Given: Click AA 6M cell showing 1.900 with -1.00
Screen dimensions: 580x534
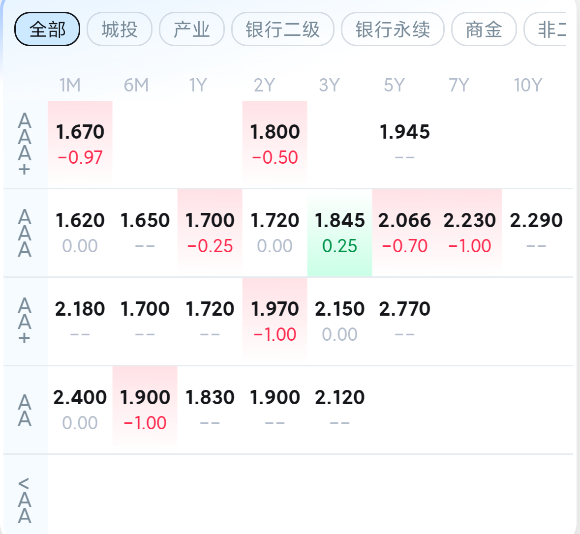Looking at the screenshot, I should coord(145,410).
